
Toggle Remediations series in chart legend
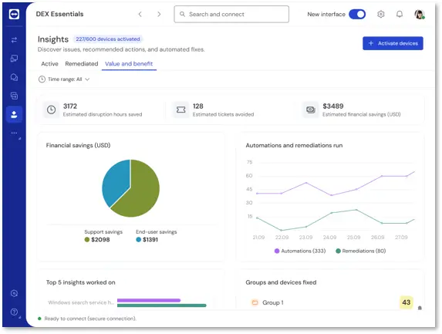tap(361, 251)
